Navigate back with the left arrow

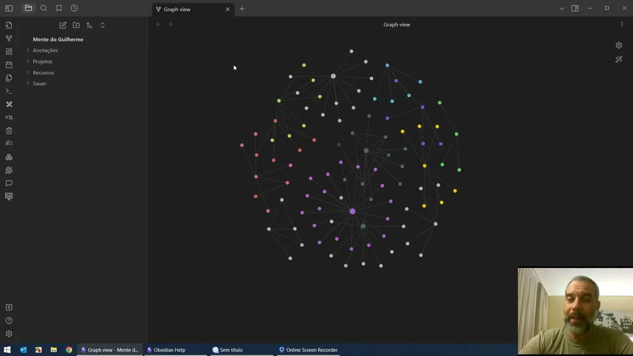tap(158, 24)
